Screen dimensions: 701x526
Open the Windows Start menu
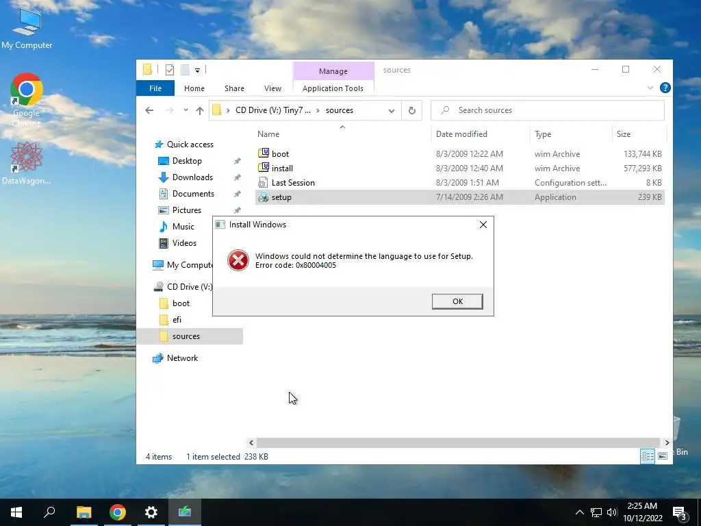pos(16,512)
